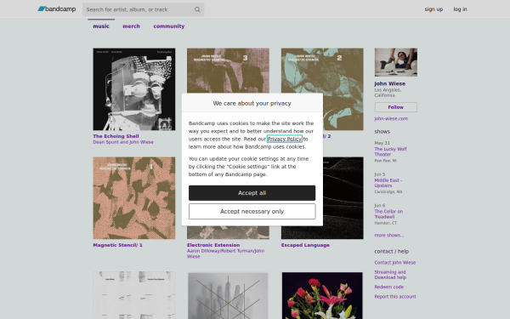Switch to the community tab
Image resolution: width=510 pixels, height=319 pixels.
(169, 26)
